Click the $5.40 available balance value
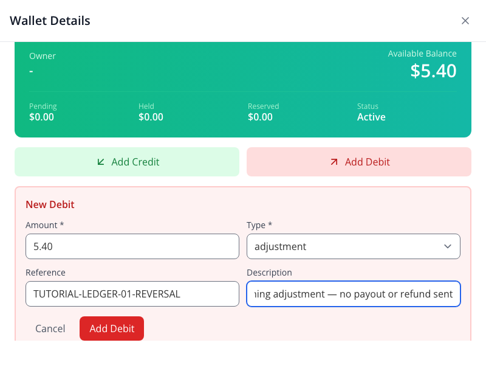The height and width of the screenshot is (365, 486). pos(433,71)
